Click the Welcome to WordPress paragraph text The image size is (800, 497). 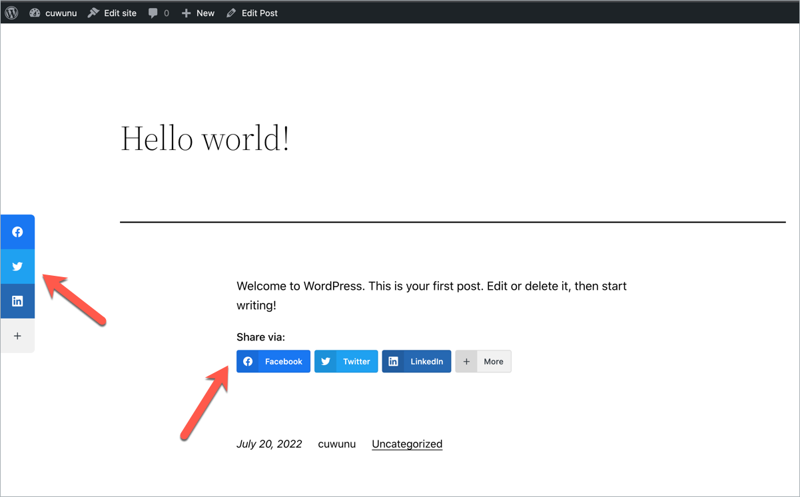[x=432, y=296]
